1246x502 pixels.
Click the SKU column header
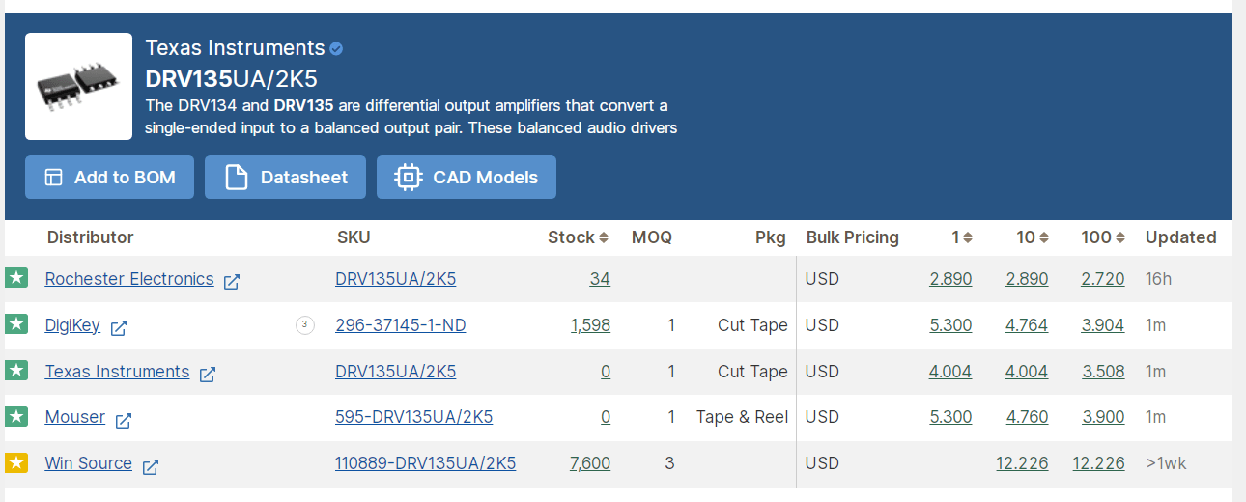click(354, 237)
